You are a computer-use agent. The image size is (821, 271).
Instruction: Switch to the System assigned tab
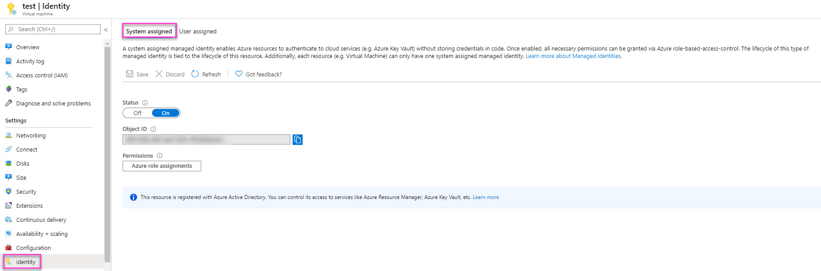tap(149, 31)
